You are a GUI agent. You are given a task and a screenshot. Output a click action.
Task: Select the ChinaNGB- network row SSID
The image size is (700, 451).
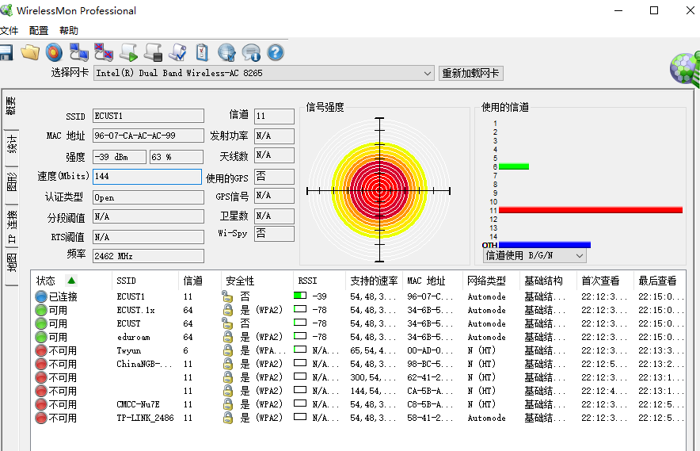144,364
